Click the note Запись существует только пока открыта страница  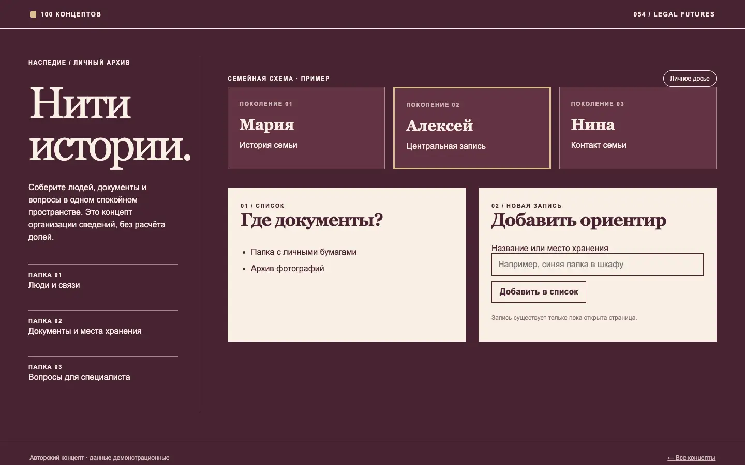coord(564,318)
